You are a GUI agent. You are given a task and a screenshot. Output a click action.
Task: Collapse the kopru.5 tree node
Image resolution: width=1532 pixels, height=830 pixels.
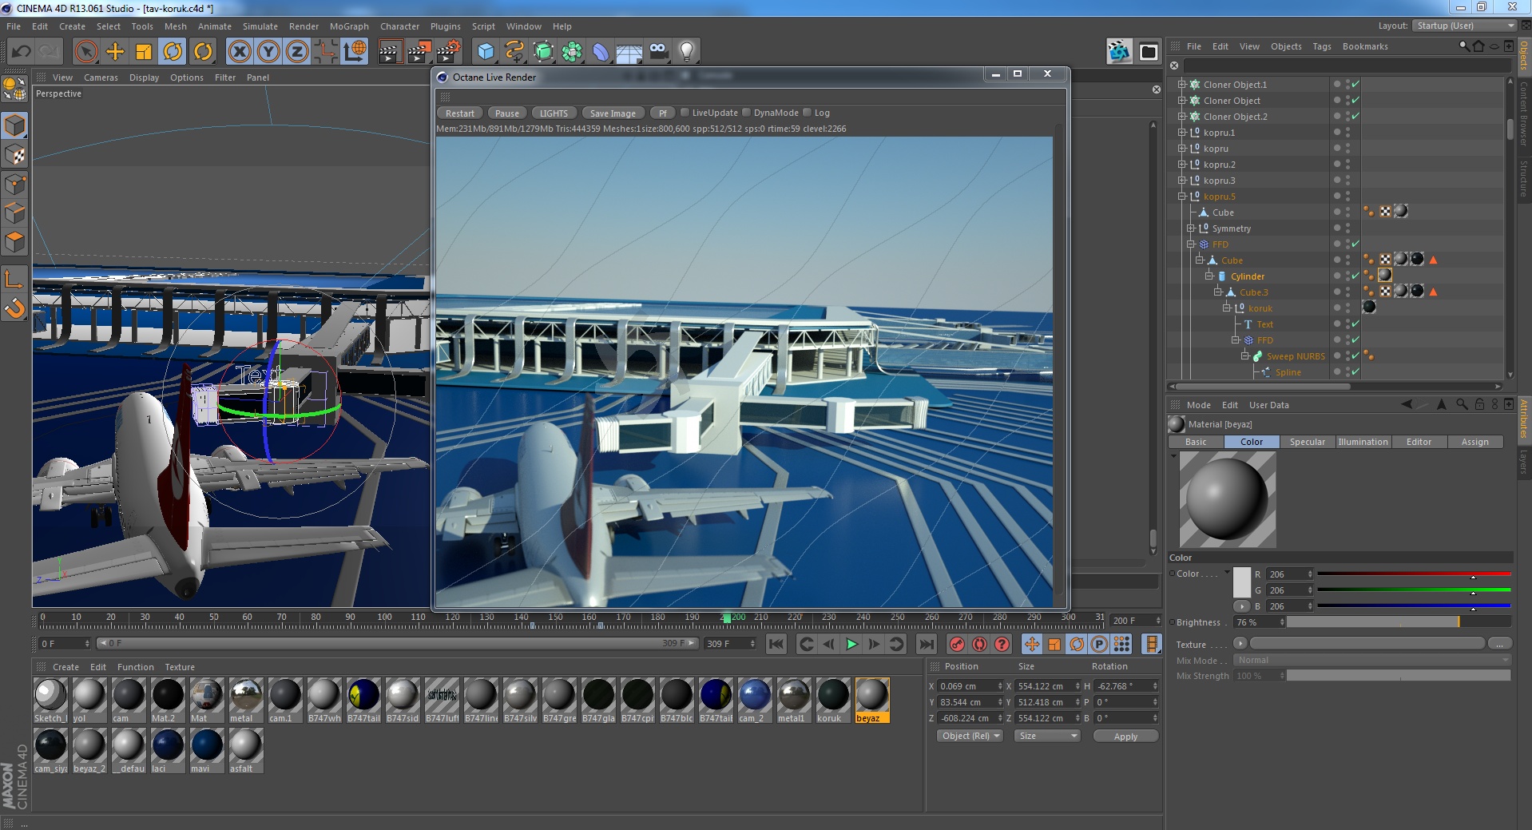pos(1182,197)
